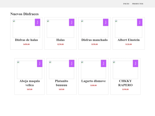Click the New badge on CHKKY RAPERO
This screenshot has height=116, width=155.
pyautogui.click(x=135, y=63)
